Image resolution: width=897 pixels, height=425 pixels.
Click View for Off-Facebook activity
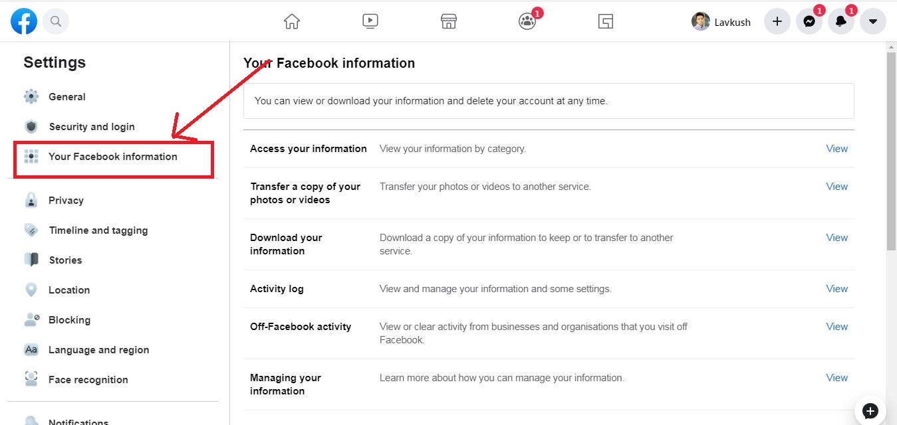[x=836, y=327]
